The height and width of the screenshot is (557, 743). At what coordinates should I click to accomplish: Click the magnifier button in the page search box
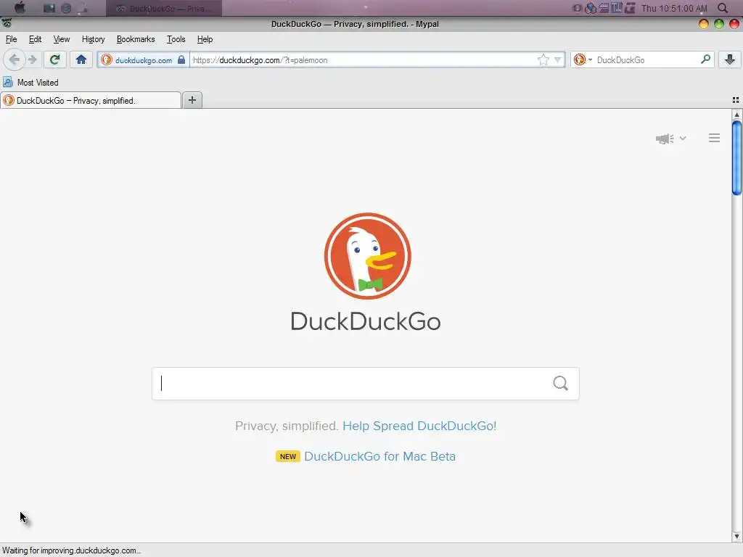point(561,383)
